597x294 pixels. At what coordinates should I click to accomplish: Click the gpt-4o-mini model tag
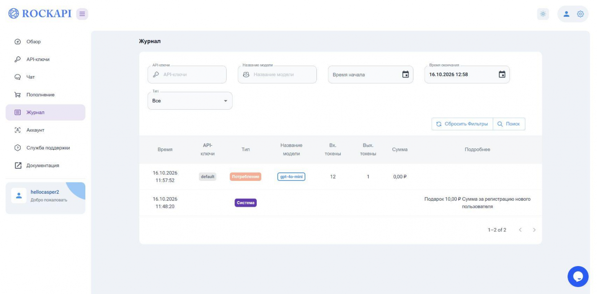(x=291, y=177)
